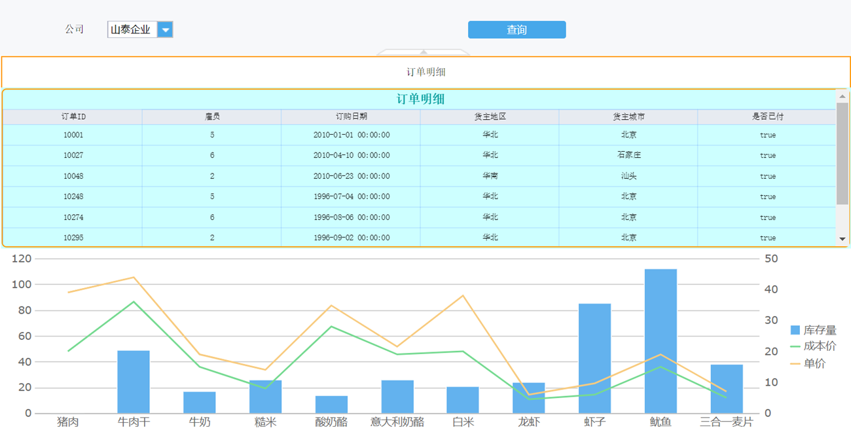Click the 猪肉 axis label
Viewport: 851px width, 436px height.
(x=68, y=422)
